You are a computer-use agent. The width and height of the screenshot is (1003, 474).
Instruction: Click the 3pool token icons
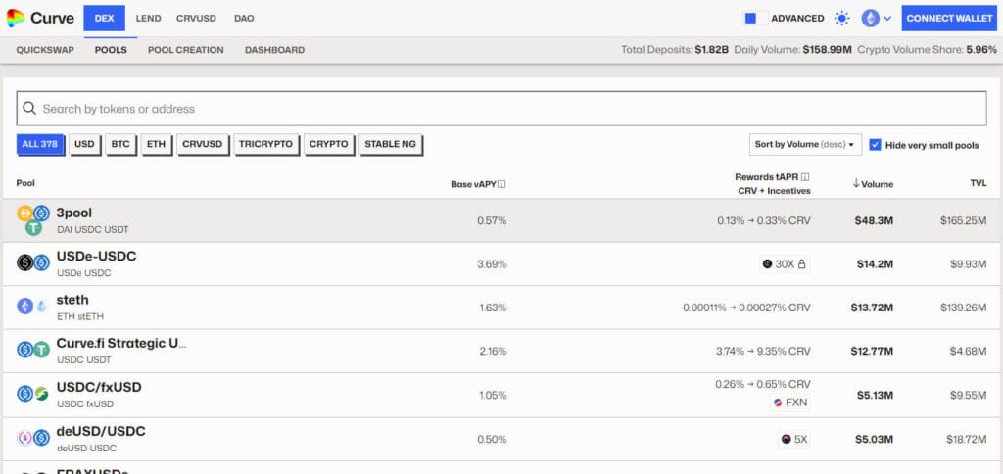33,220
